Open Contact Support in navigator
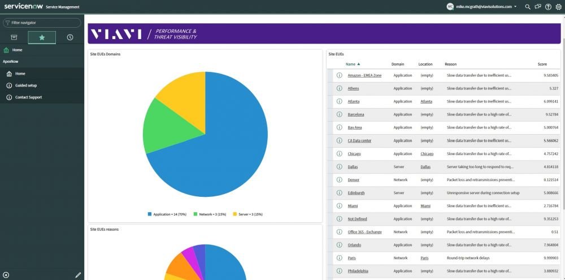 [28, 97]
